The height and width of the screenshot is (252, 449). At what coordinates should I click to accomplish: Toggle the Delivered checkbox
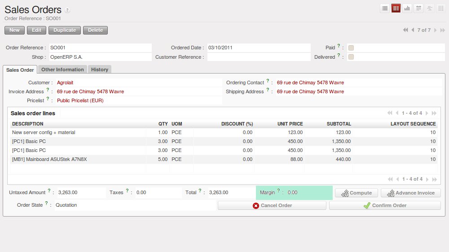tap(351, 57)
